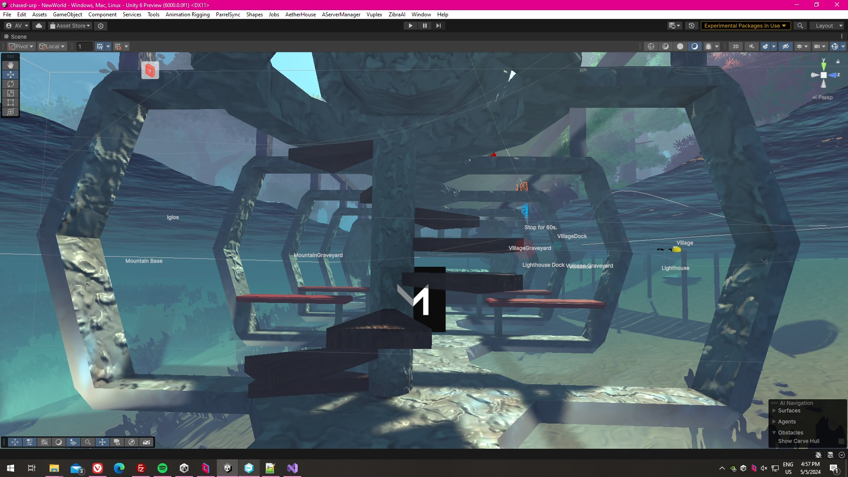Select the Hand view tool
Viewport: 848px width, 477px height.
coord(11,65)
